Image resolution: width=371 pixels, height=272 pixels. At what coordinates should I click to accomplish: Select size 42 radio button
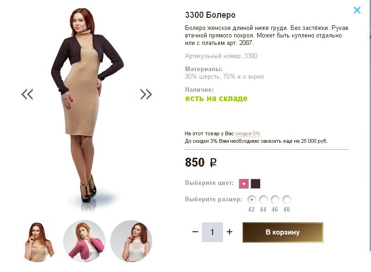click(x=252, y=199)
